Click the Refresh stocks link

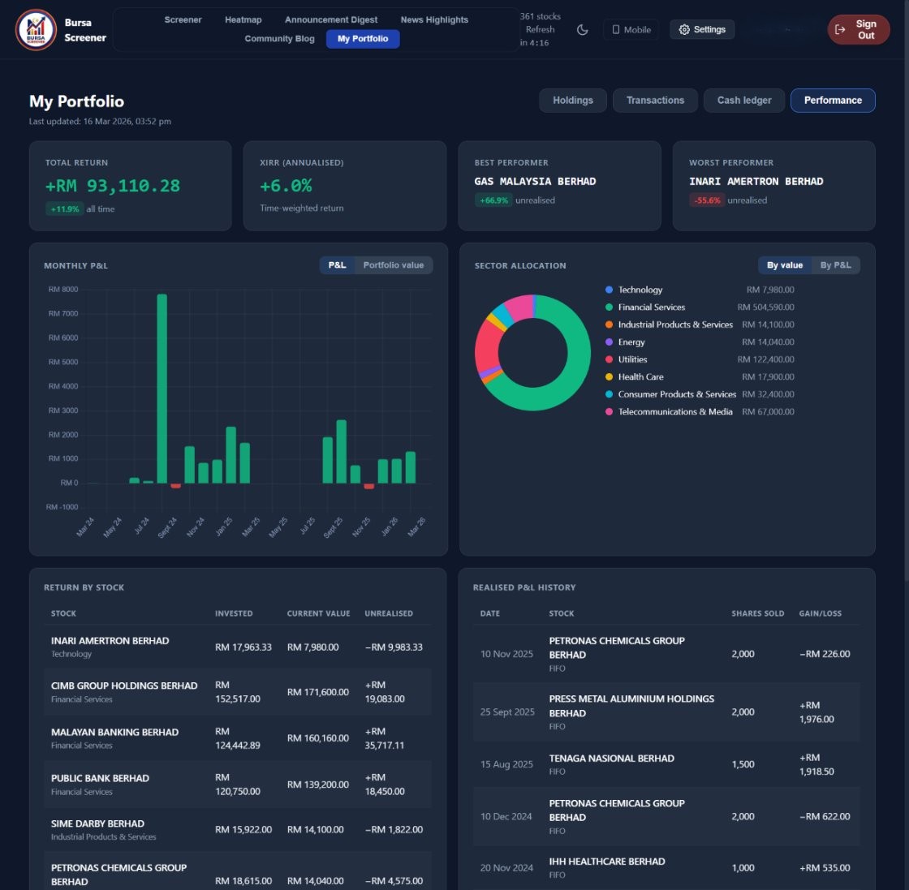(x=540, y=29)
